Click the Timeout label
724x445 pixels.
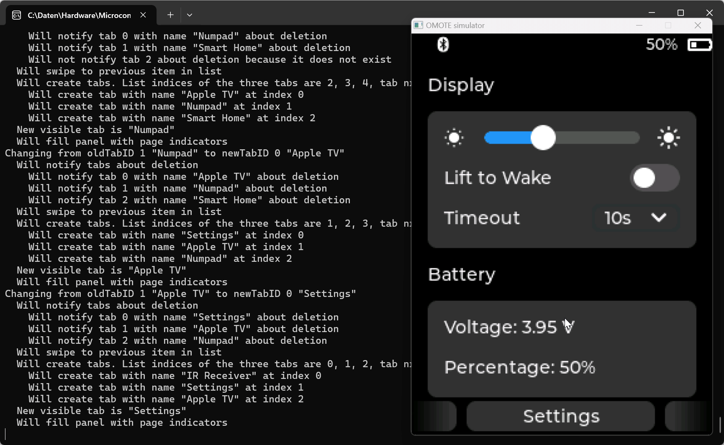(x=482, y=218)
